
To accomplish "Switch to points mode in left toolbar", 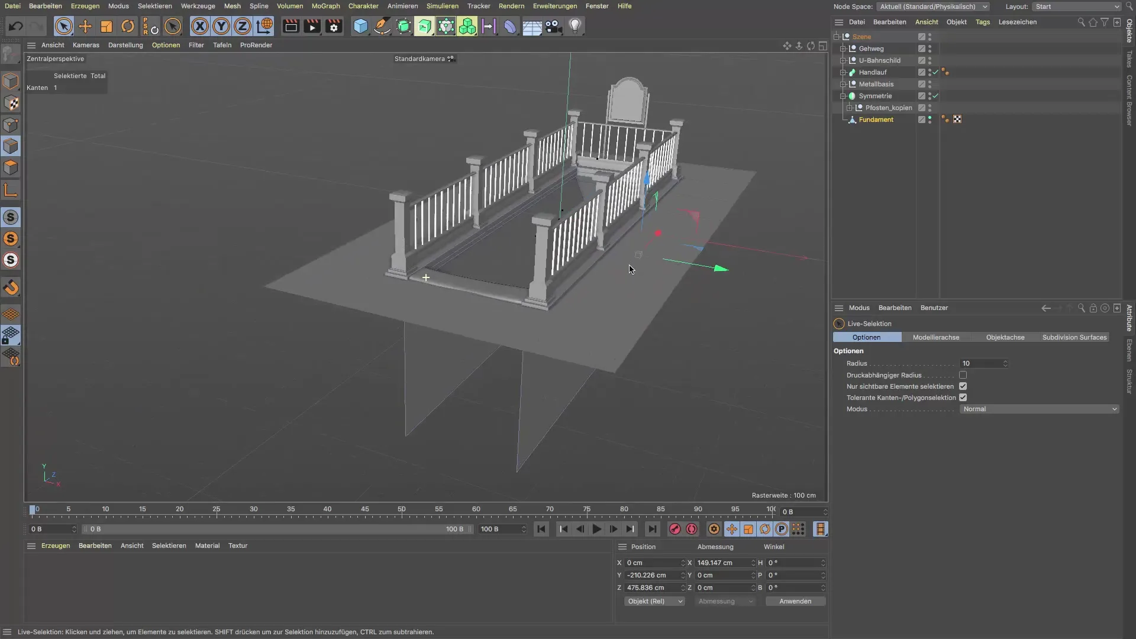I will pyautogui.click(x=11, y=125).
